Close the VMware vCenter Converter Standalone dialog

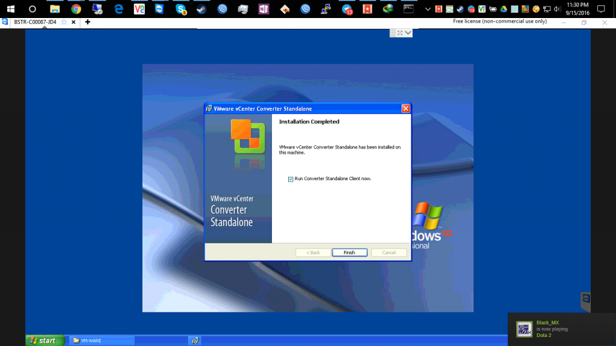405,109
